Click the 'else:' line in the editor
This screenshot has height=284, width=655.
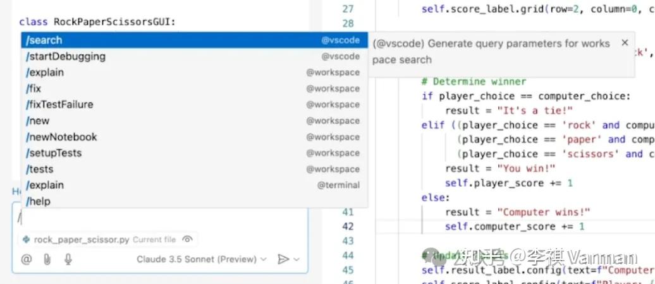click(436, 198)
